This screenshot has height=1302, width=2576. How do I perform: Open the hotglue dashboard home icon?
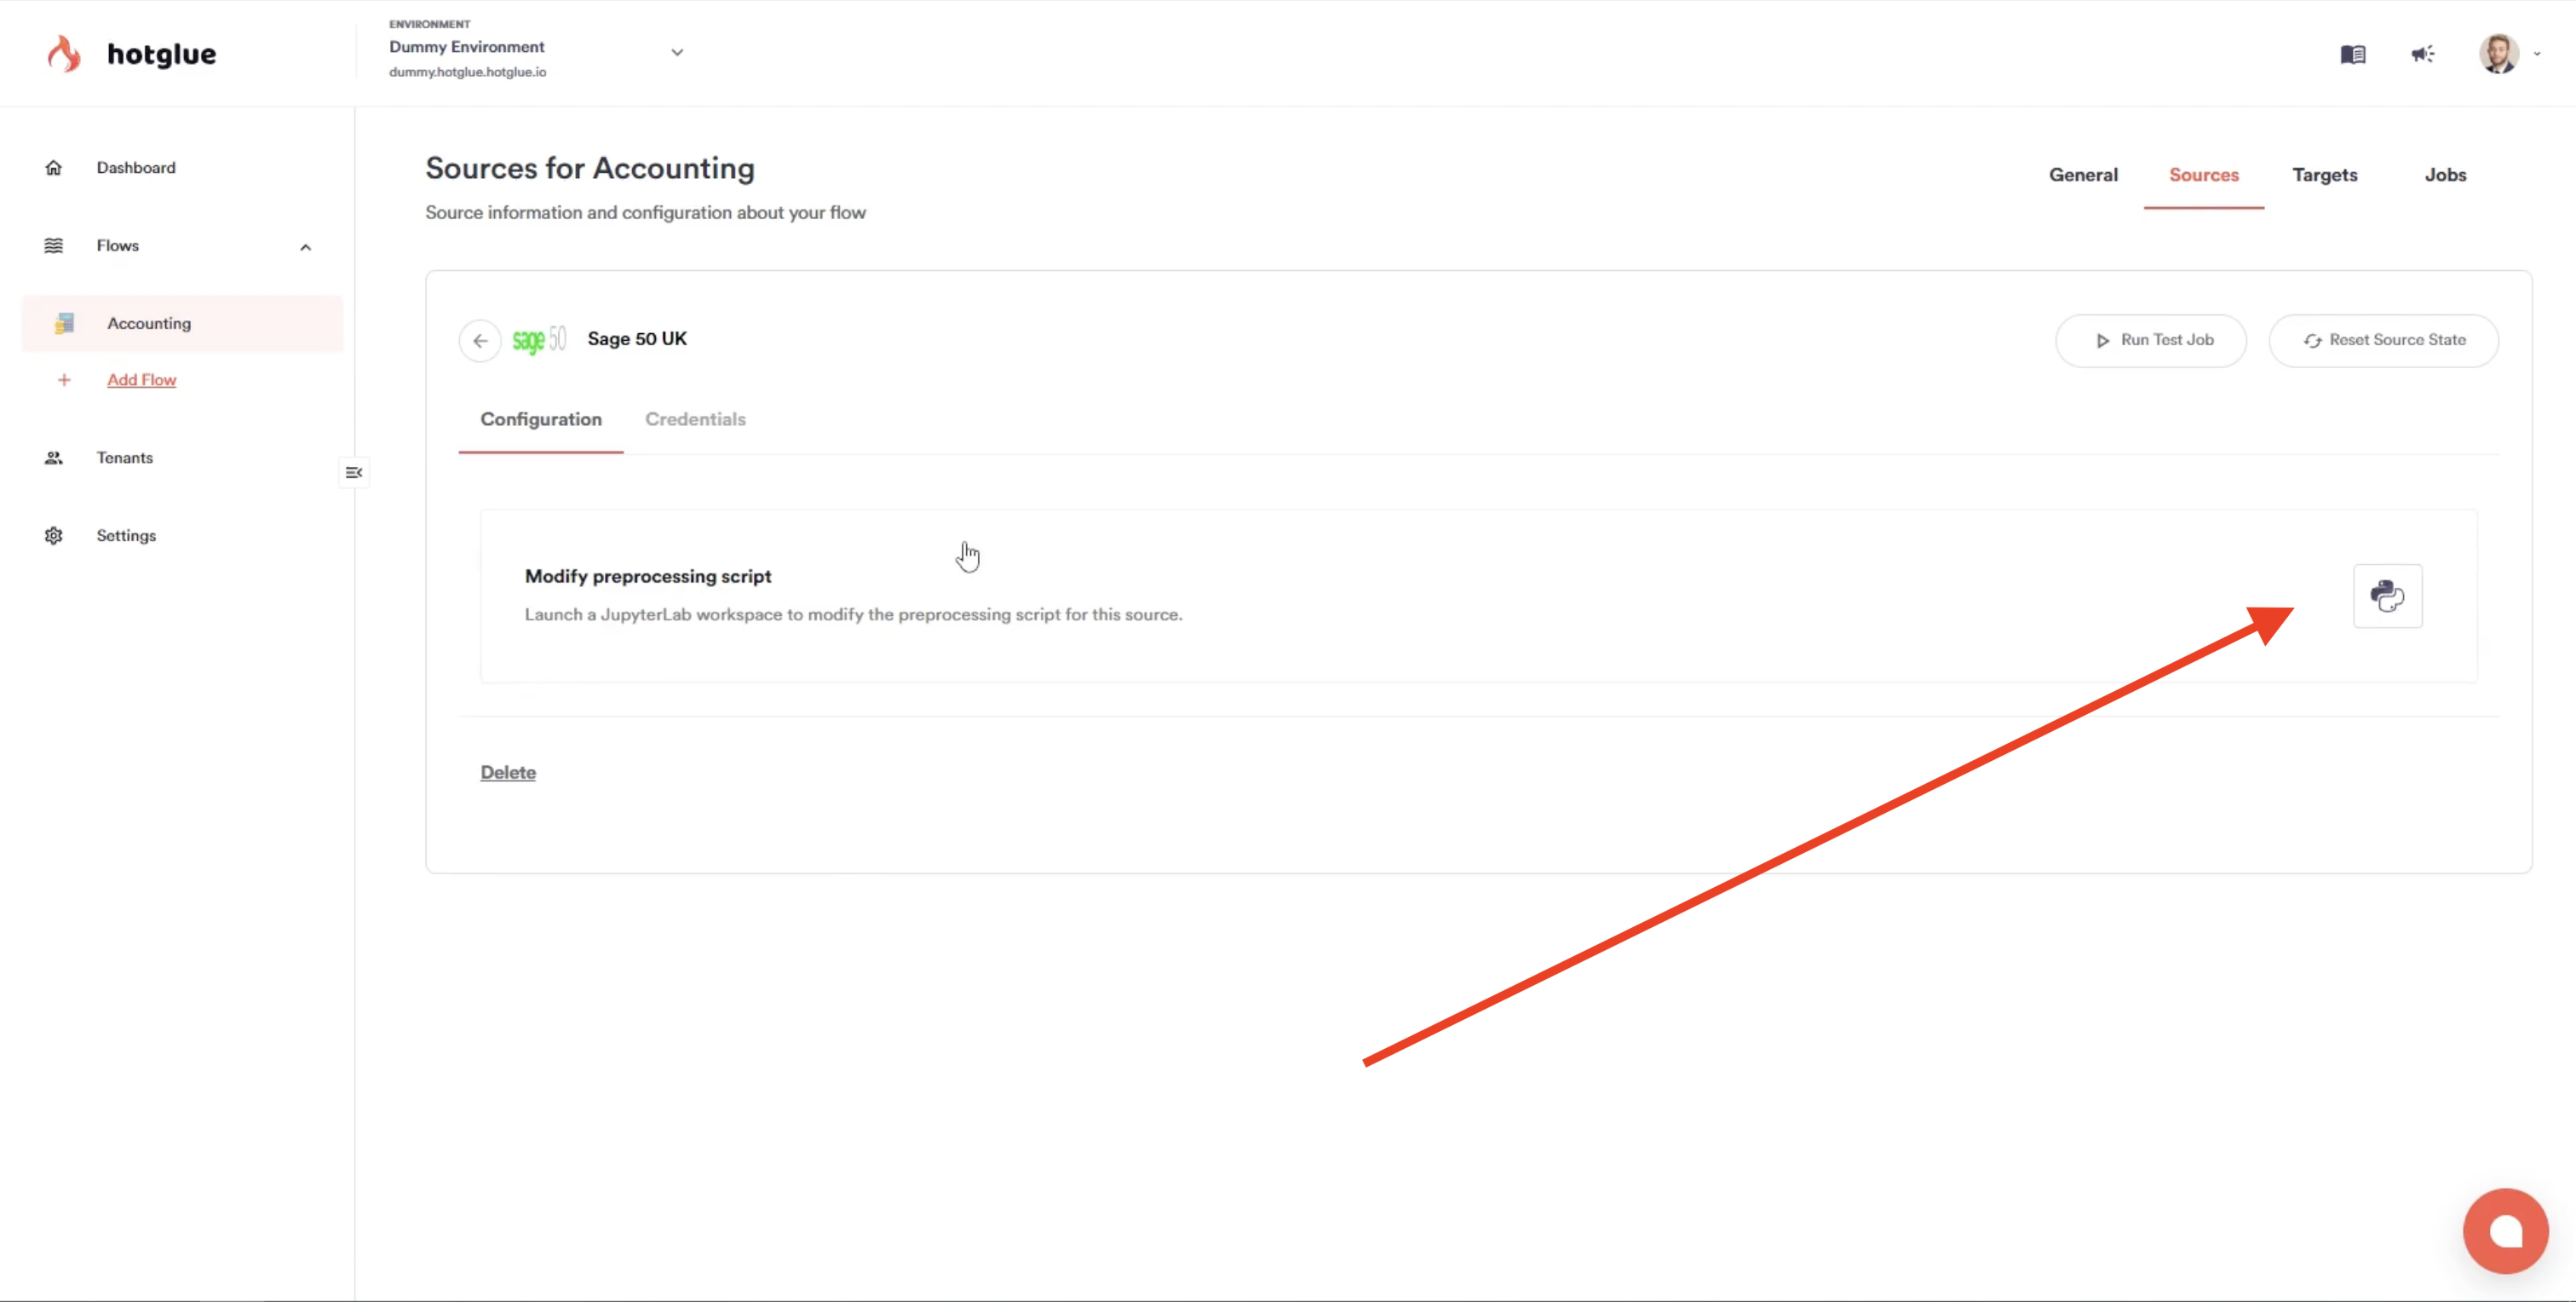coord(53,168)
